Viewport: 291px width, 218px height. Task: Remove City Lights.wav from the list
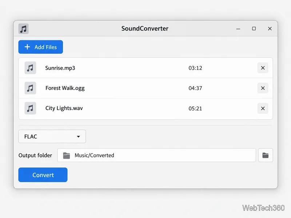click(263, 108)
